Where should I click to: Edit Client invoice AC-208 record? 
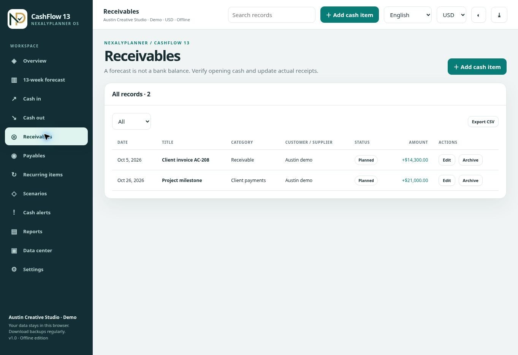pos(447,160)
